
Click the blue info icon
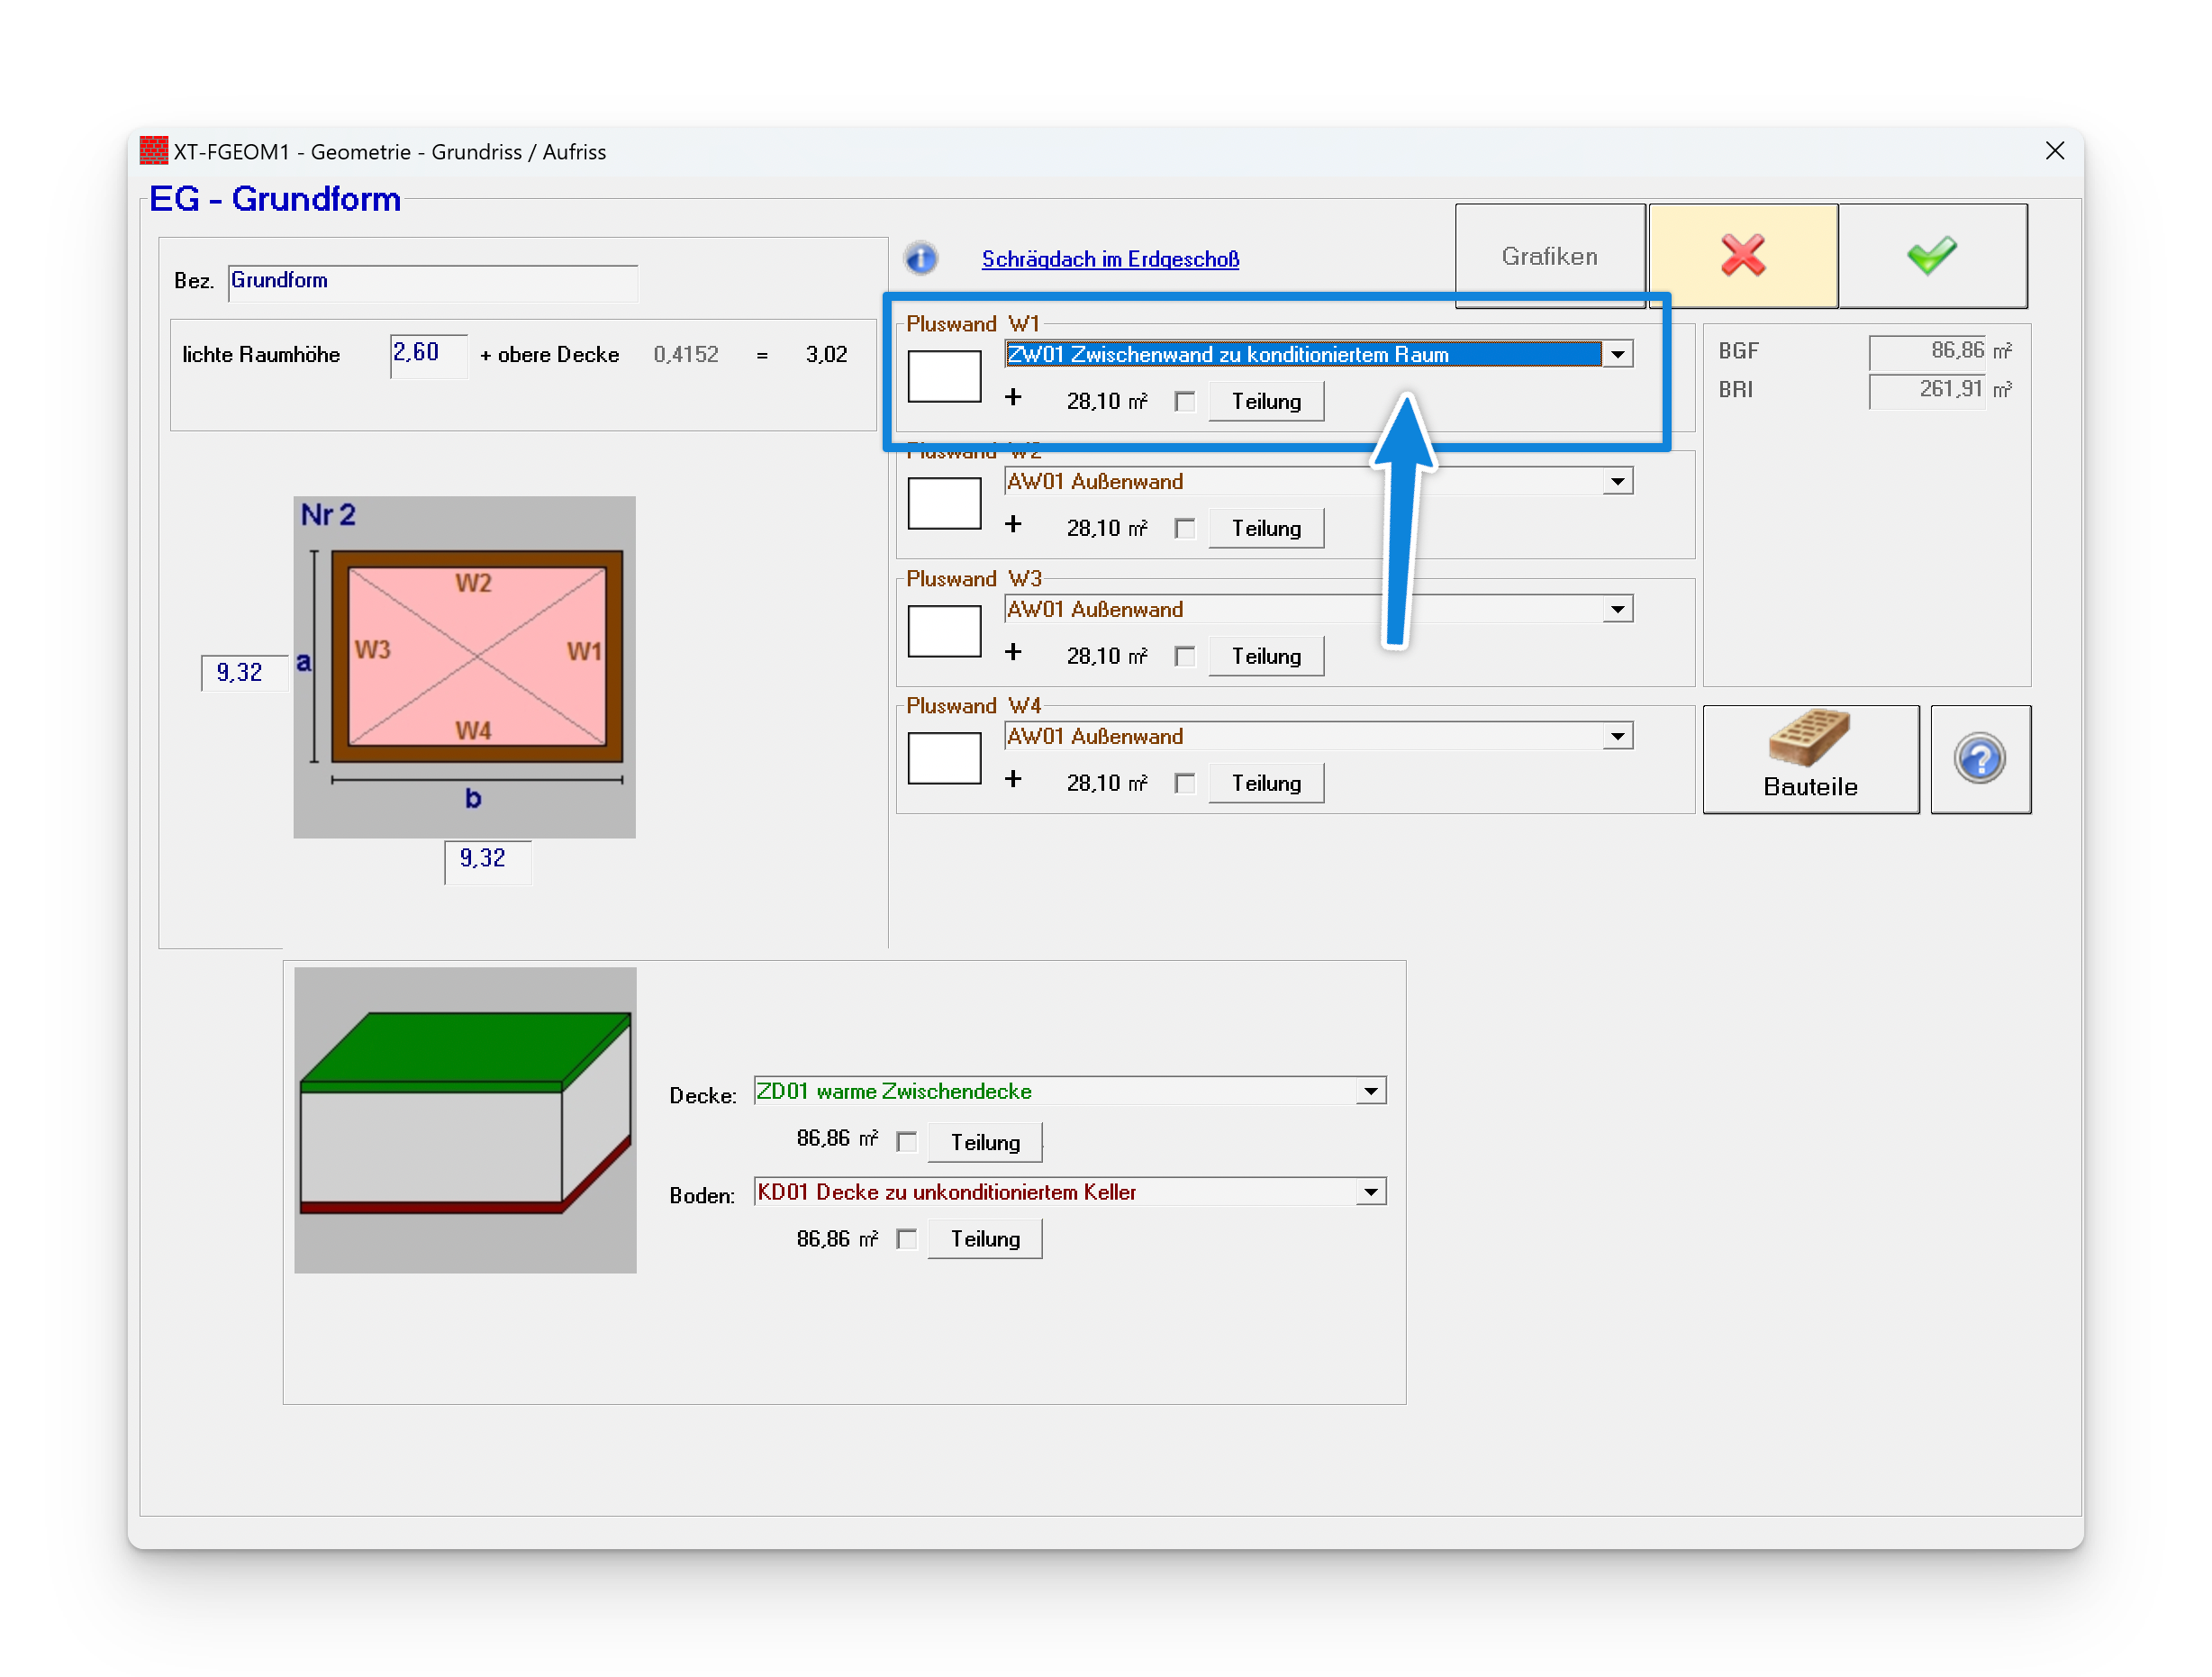921,258
